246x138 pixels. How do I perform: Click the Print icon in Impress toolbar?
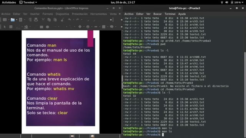[x=36, y=20]
